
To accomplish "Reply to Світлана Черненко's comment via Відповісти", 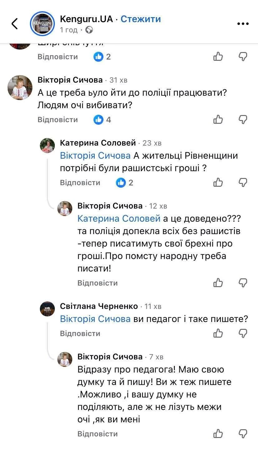I will [x=80, y=334].
